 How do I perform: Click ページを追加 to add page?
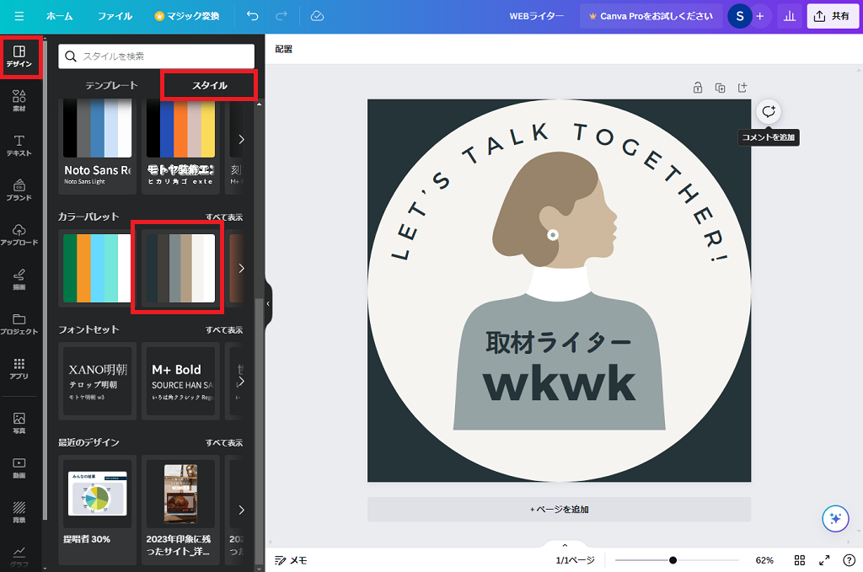[x=559, y=509]
